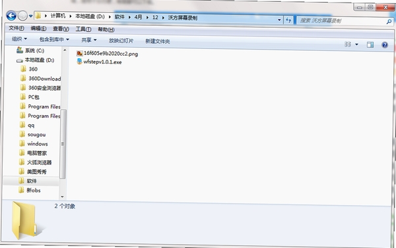Click the magnifier search icon
The image size is (396, 248).
389,22
